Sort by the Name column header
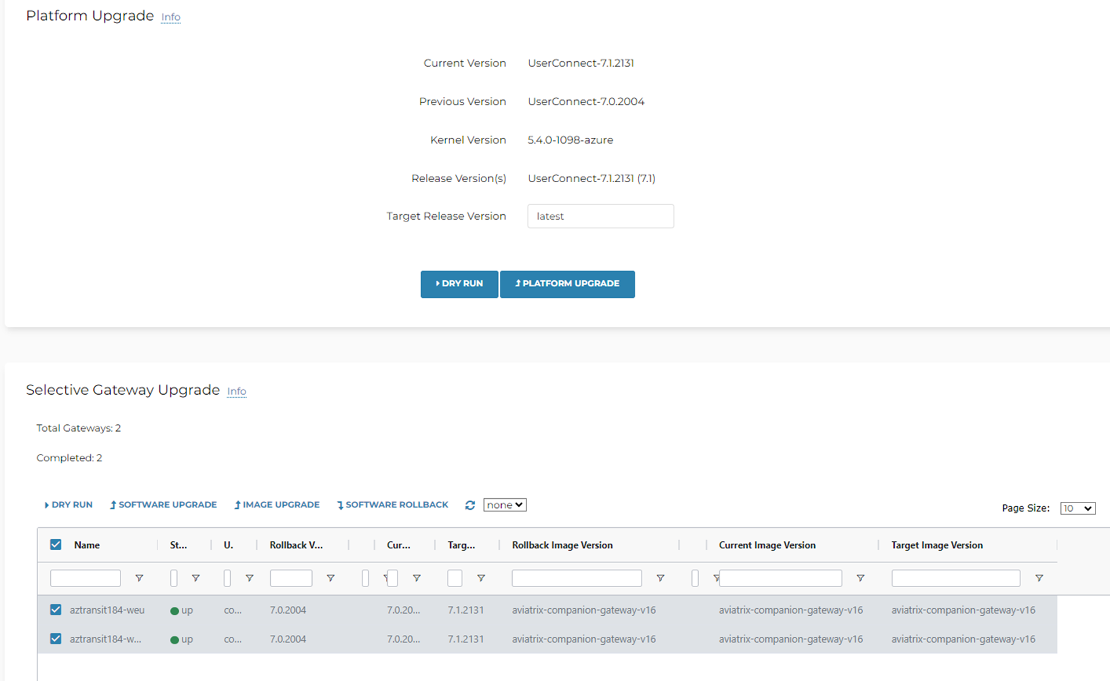 pos(87,545)
